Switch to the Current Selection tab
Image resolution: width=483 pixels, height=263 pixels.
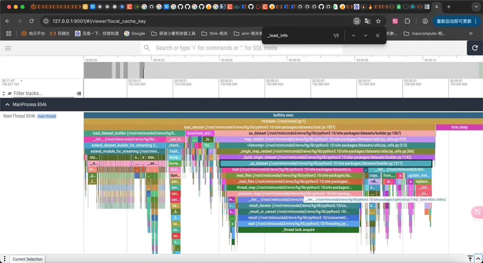point(27,259)
